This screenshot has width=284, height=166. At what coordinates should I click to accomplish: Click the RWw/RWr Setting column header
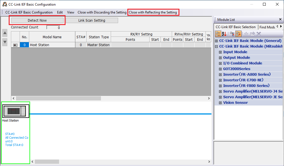(x=189, y=34)
